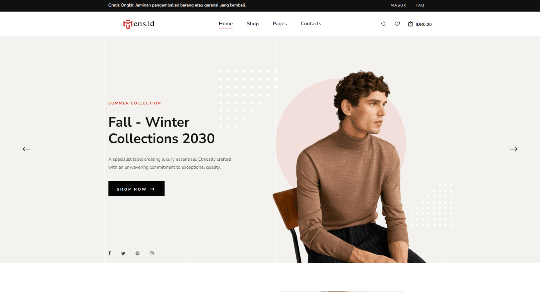Click the MASUK login link
The height and width of the screenshot is (304, 540).
point(398,5)
